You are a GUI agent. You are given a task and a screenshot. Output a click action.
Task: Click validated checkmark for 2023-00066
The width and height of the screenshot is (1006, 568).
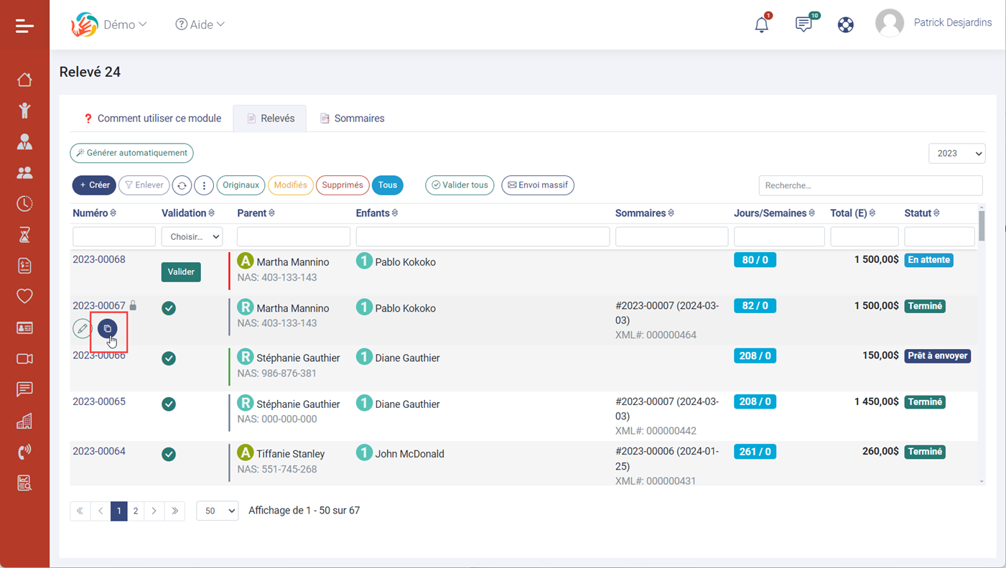[169, 358]
